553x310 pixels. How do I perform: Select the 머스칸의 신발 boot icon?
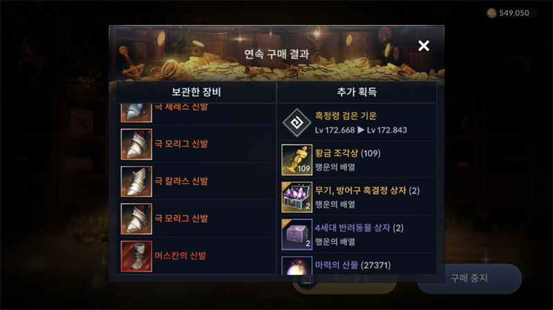click(136, 256)
